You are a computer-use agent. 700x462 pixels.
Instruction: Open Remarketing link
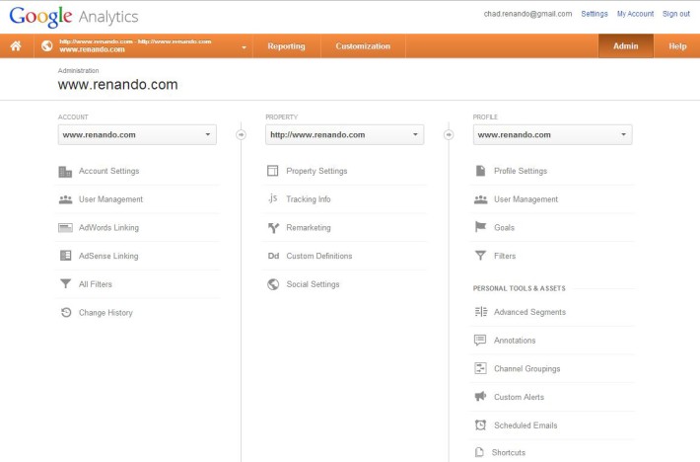[309, 228]
